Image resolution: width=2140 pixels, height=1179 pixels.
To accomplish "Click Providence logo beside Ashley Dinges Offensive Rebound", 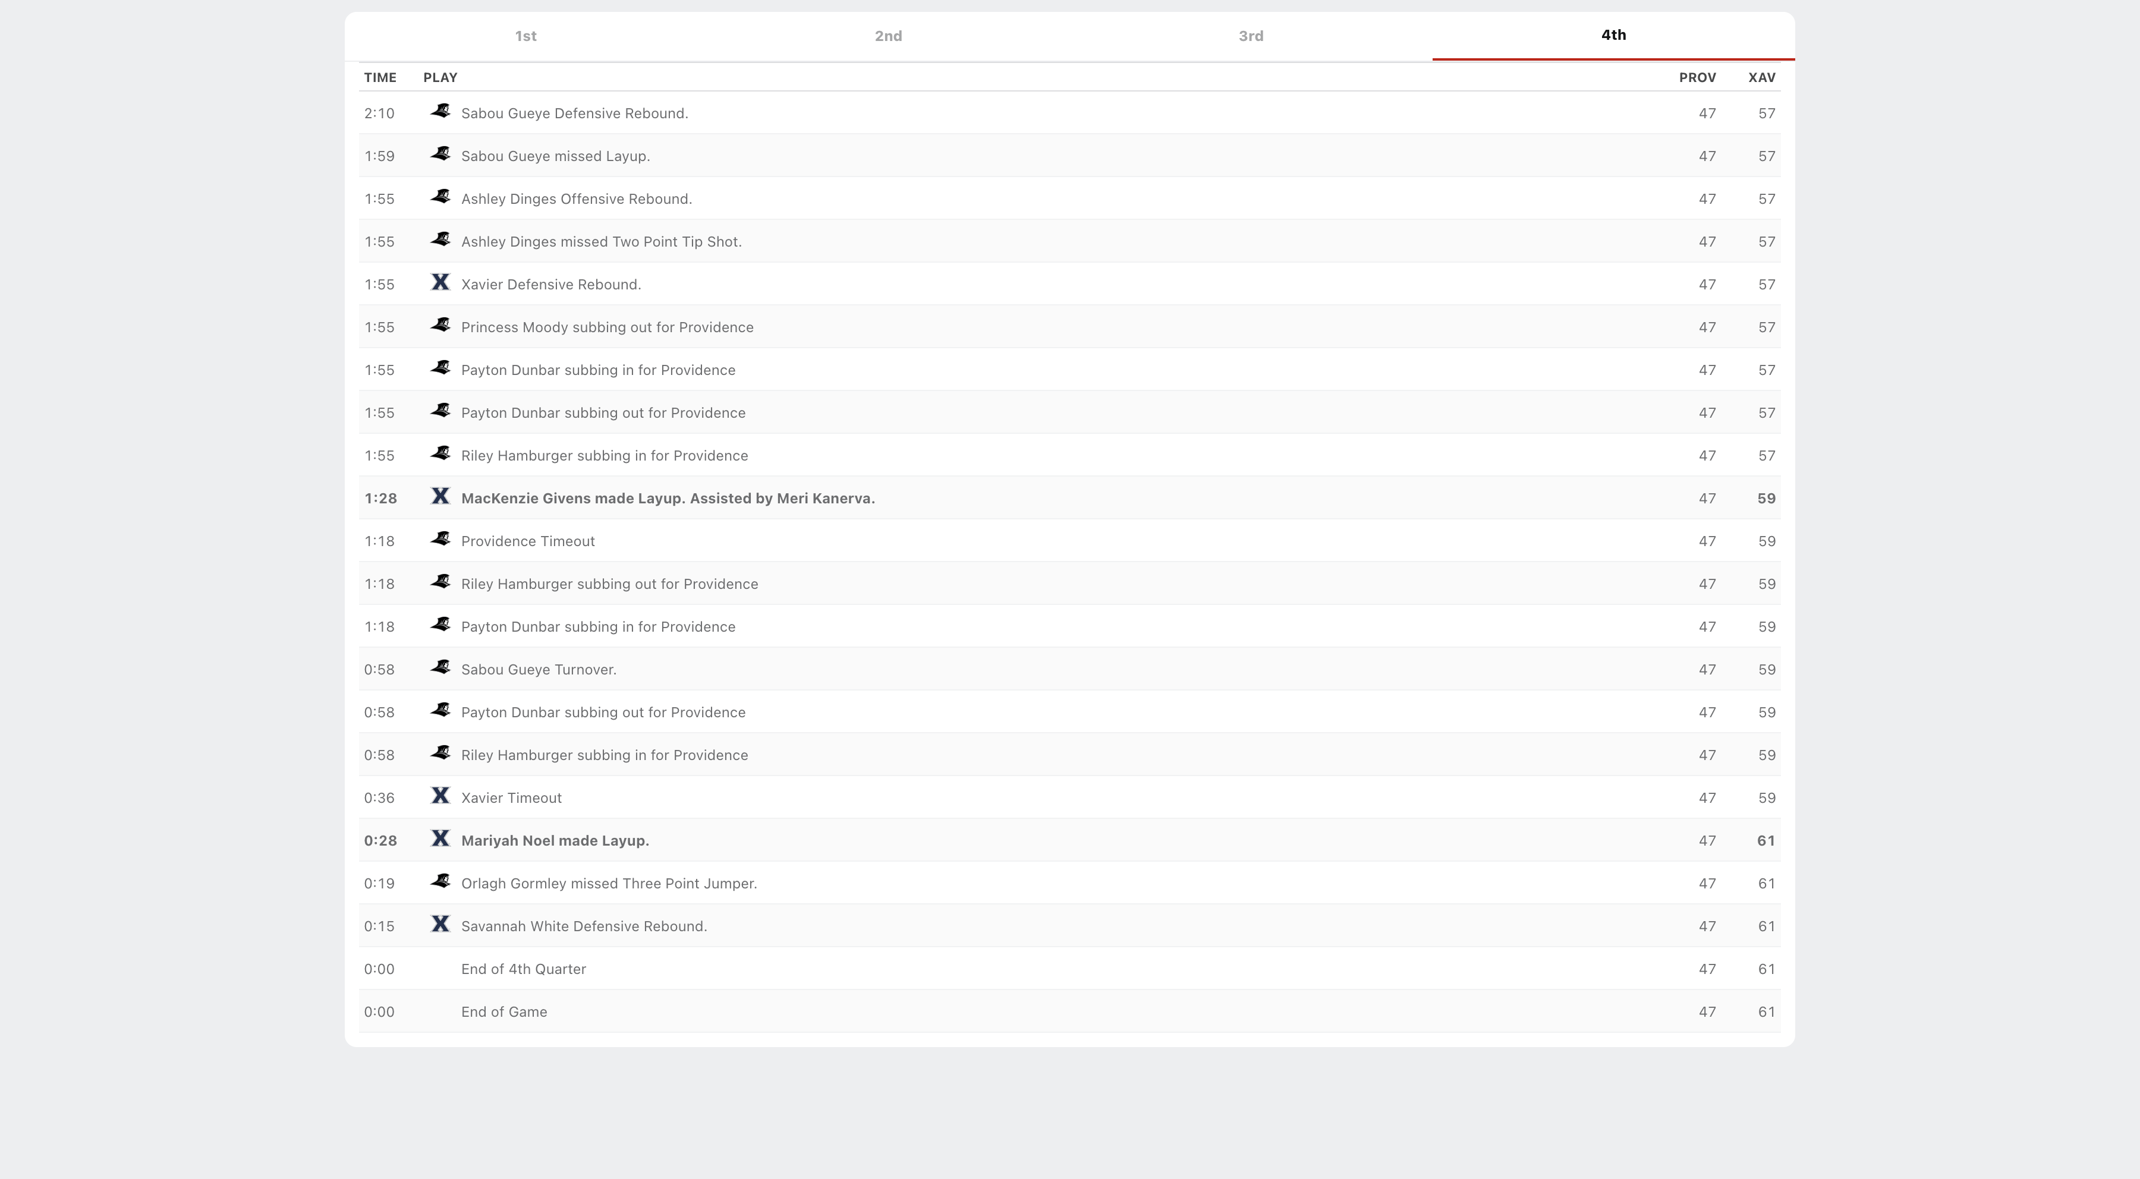I will tap(440, 198).
